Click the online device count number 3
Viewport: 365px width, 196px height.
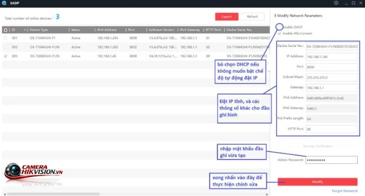pyautogui.click(x=57, y=17)
